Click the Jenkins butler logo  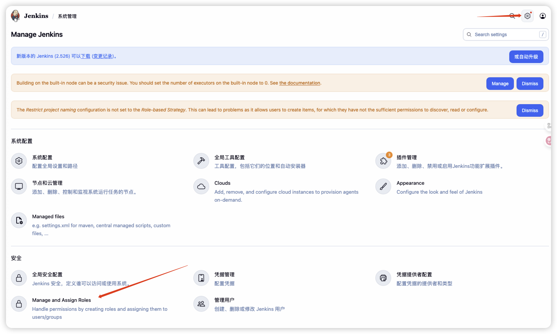coord(15,16)
